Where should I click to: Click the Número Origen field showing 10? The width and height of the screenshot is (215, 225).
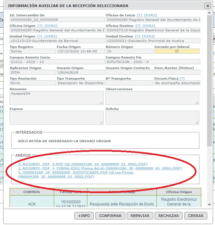[129, 51]
